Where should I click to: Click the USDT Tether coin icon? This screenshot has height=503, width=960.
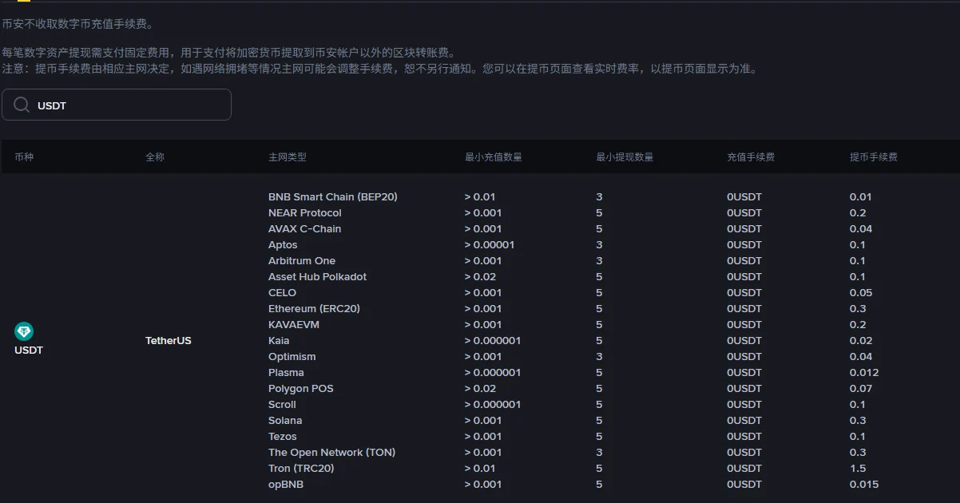point(24,331)
